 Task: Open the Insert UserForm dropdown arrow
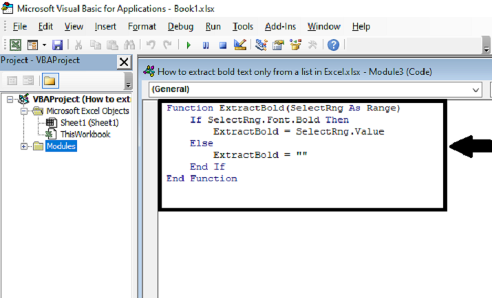pos(44,45)
